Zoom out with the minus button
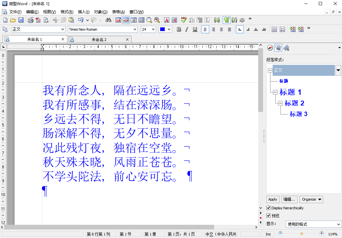The height and width of the screenshot is (238, 342). point(280,234)
